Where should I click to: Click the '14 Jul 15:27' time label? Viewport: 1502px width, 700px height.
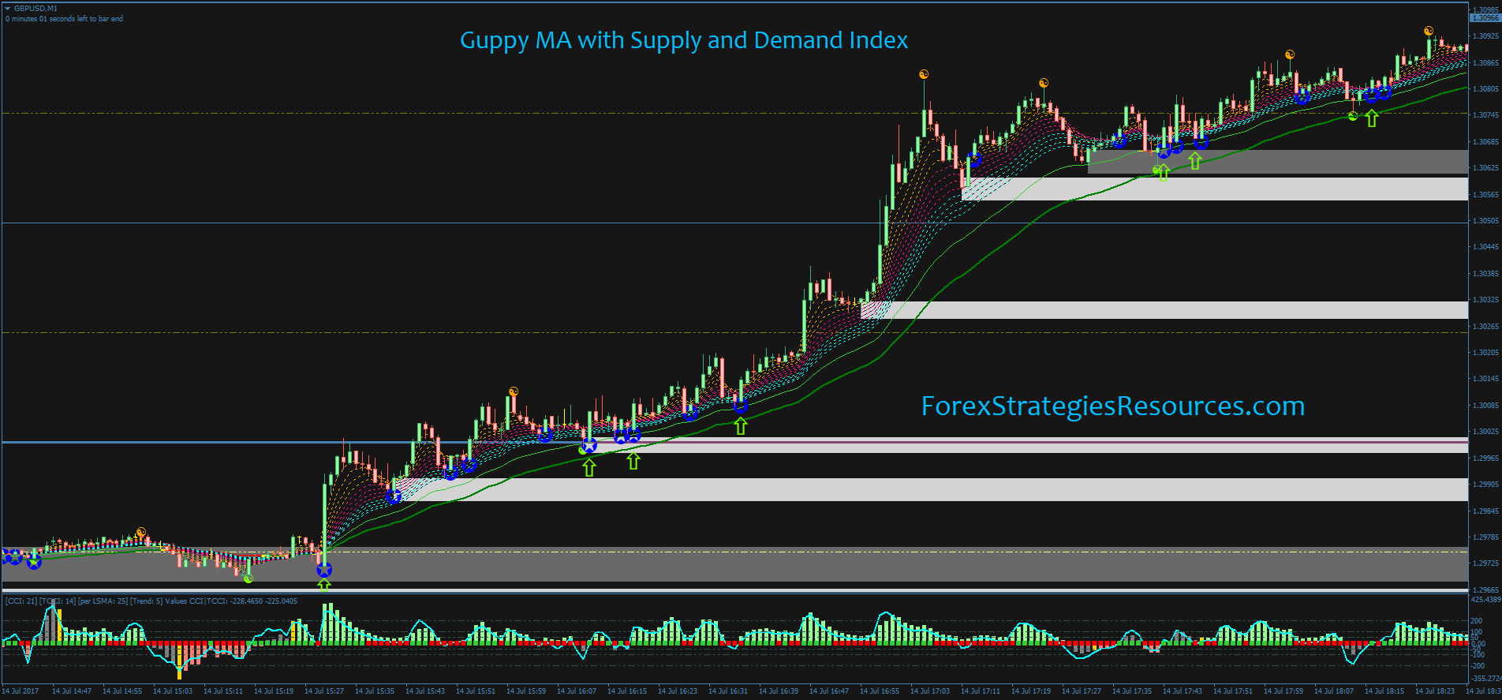[324, 691]
